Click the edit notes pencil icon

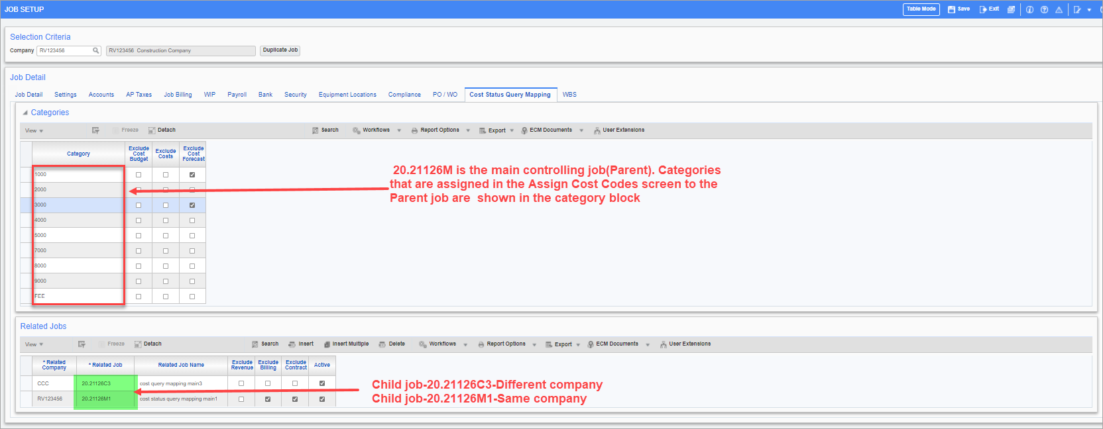tap(1077, 9)
